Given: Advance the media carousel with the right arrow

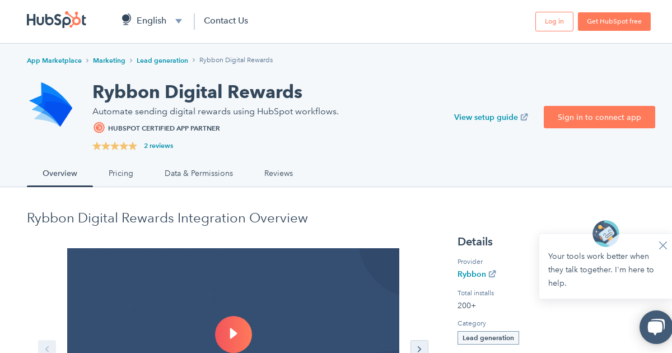Looking at the screenshot, I should (x=419, y=349).
